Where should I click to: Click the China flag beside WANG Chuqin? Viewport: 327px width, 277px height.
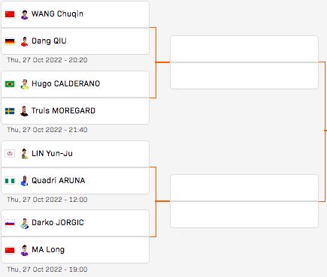tap(10, 14)
